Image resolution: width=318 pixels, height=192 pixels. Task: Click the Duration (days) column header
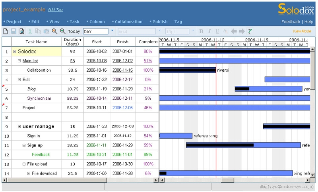click(72, 42)
